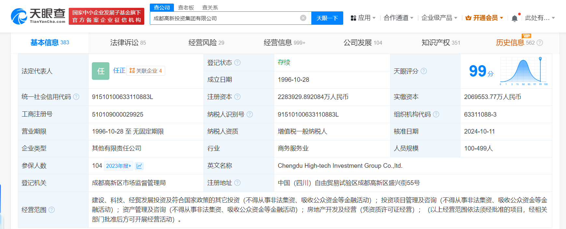Click organization code 63311088-3
This screenshot has height=229, width=566.
tap(480, 114)
